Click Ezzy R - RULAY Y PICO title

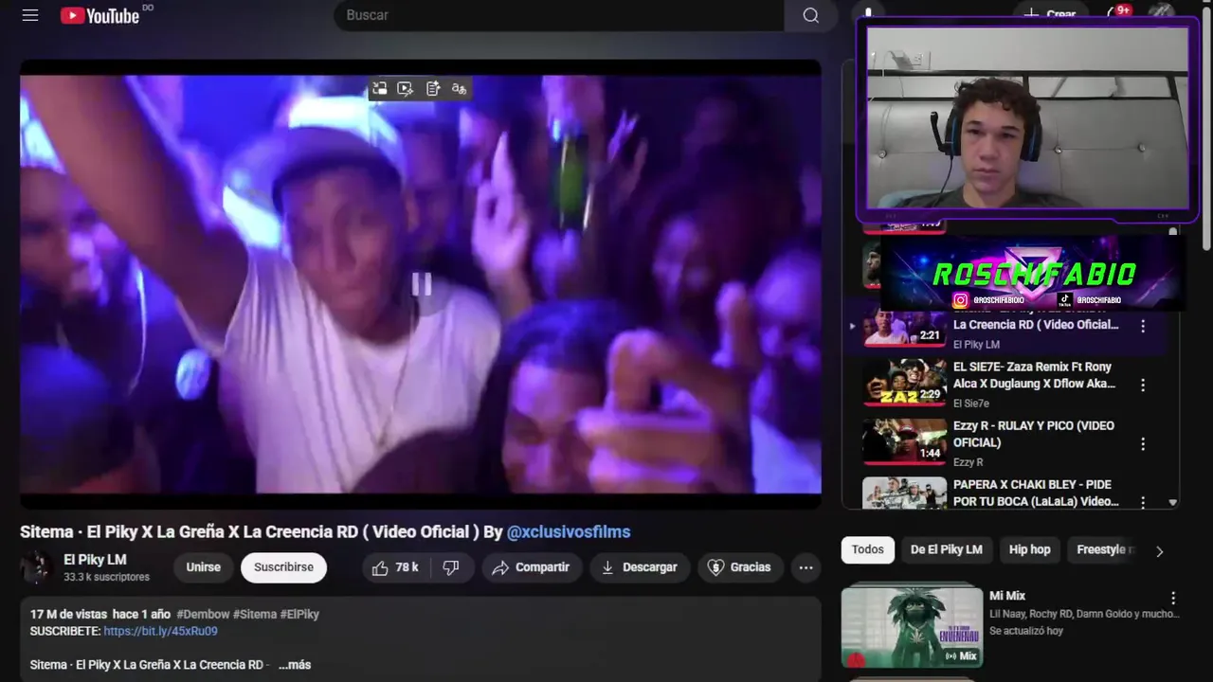click(x=1034, y=434)
